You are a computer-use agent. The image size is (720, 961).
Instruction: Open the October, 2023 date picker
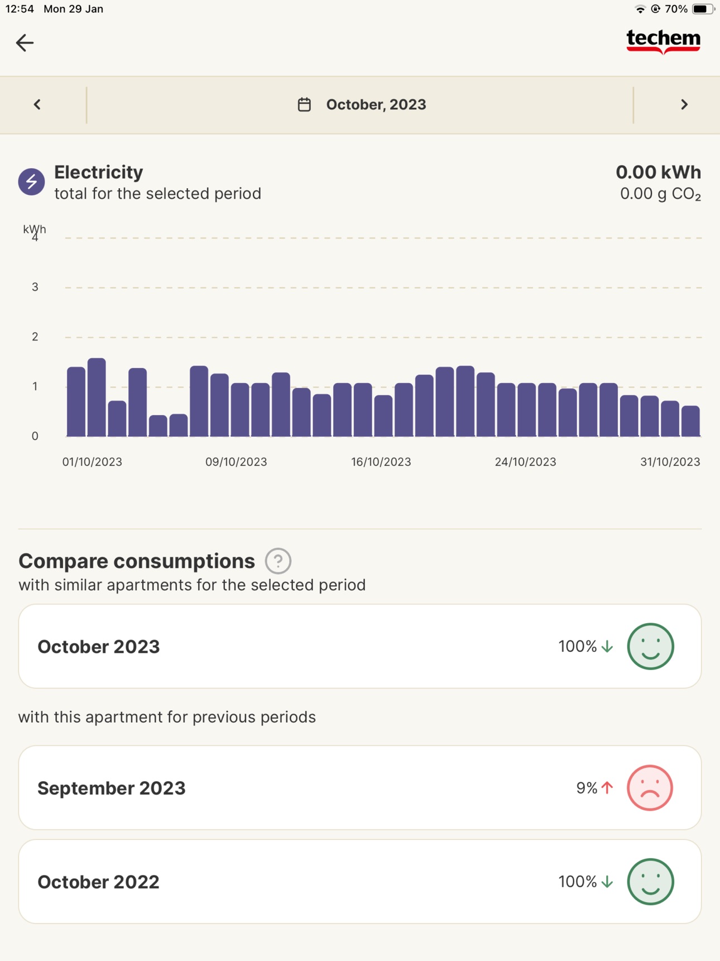361,104
